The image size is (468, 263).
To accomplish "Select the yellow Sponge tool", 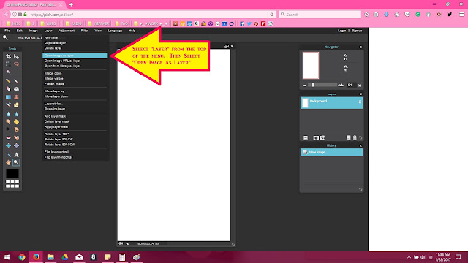I will 16,122.
